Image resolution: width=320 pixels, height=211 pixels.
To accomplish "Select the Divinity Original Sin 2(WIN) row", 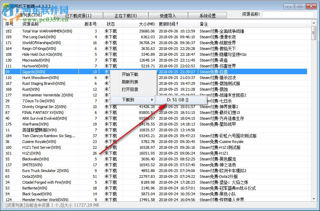I will [155, 107].
